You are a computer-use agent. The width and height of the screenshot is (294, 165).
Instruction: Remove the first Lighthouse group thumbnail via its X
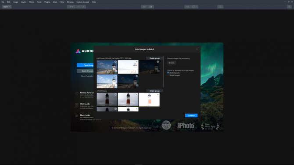(115, 62)
